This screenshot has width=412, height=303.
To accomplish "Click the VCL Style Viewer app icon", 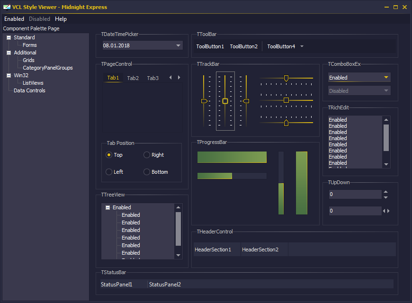I will click(7, 7).
